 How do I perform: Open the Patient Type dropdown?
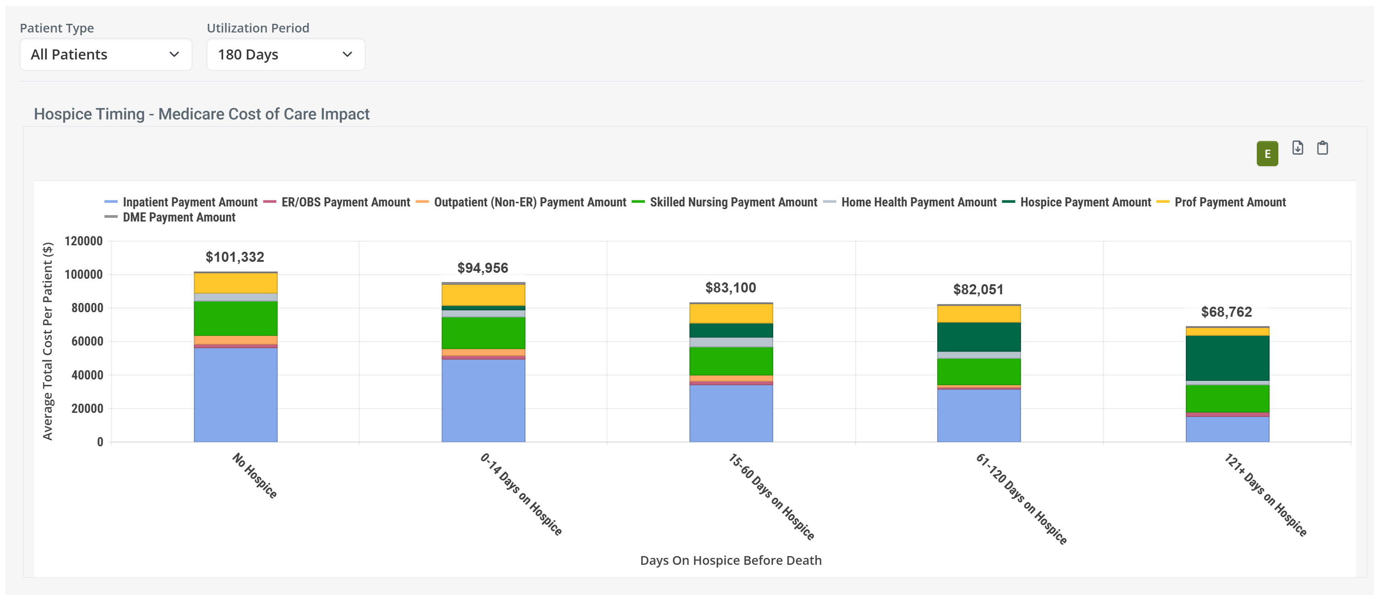[x=106, y=54]
